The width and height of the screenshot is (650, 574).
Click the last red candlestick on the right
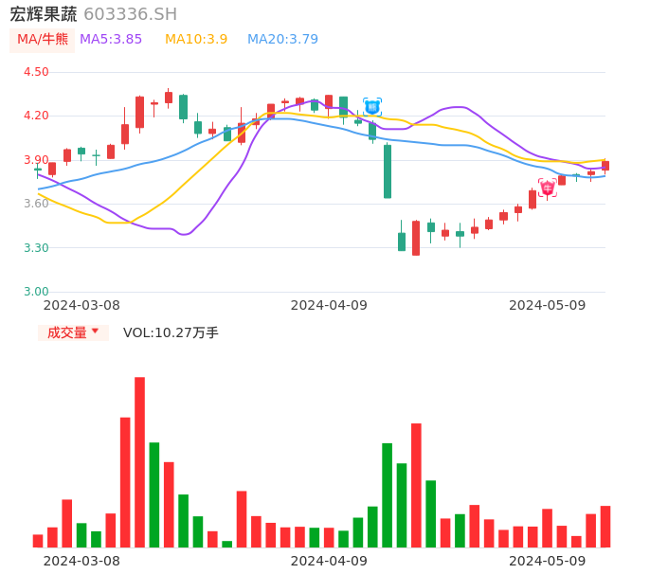(x=605, y=166)
